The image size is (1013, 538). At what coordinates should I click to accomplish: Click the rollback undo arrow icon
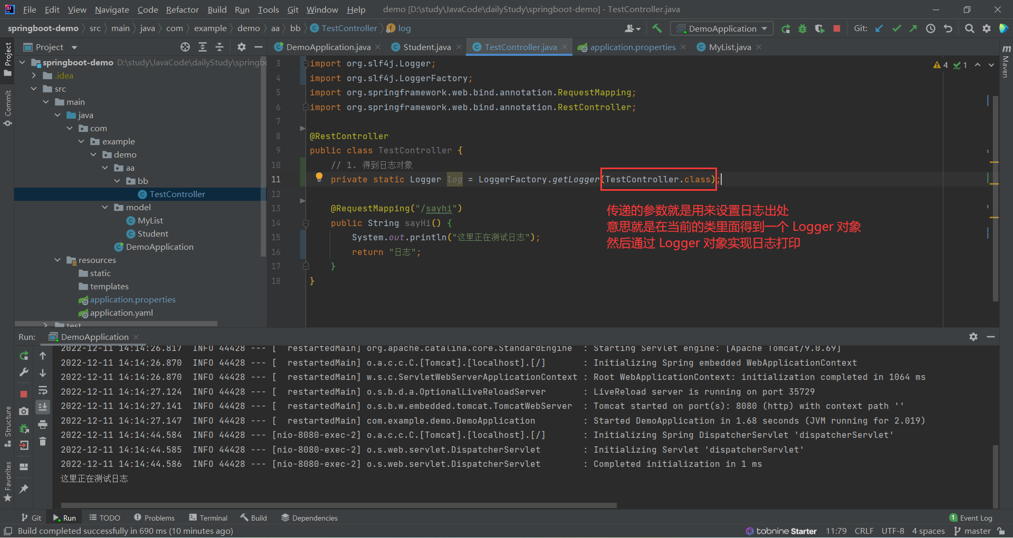click(948, 29)
